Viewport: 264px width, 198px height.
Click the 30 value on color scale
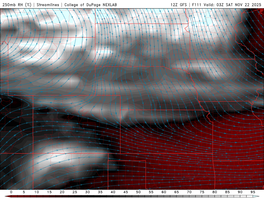point(87,192)
